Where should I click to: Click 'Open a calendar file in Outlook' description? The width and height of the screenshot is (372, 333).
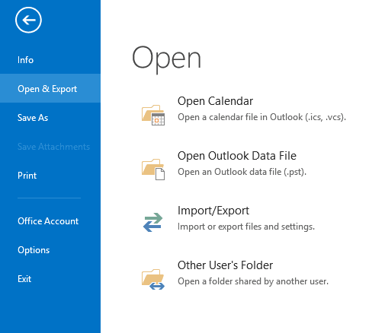coord(261,117)
